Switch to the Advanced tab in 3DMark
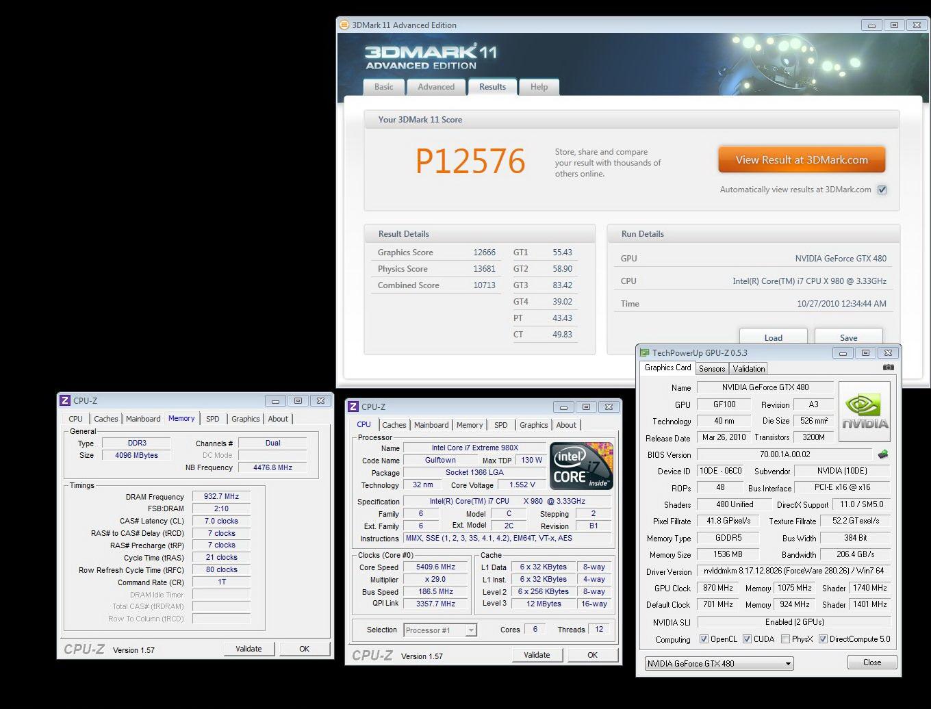This screenshot has width=931, height=709. pos(436,87)
